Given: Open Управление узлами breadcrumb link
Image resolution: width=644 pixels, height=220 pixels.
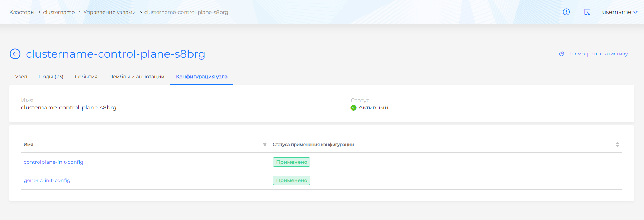Looking at the screenshot, I should pos(109,12).
